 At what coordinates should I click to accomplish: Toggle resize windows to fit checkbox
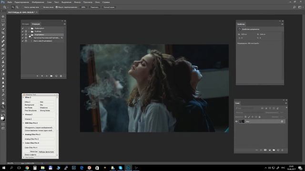(23, 7)
